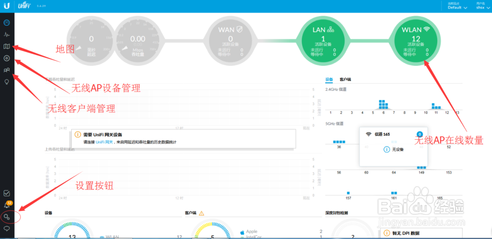
Task: Open the Events checkbox-calendar icon
Action: click(x=7, y=193)
